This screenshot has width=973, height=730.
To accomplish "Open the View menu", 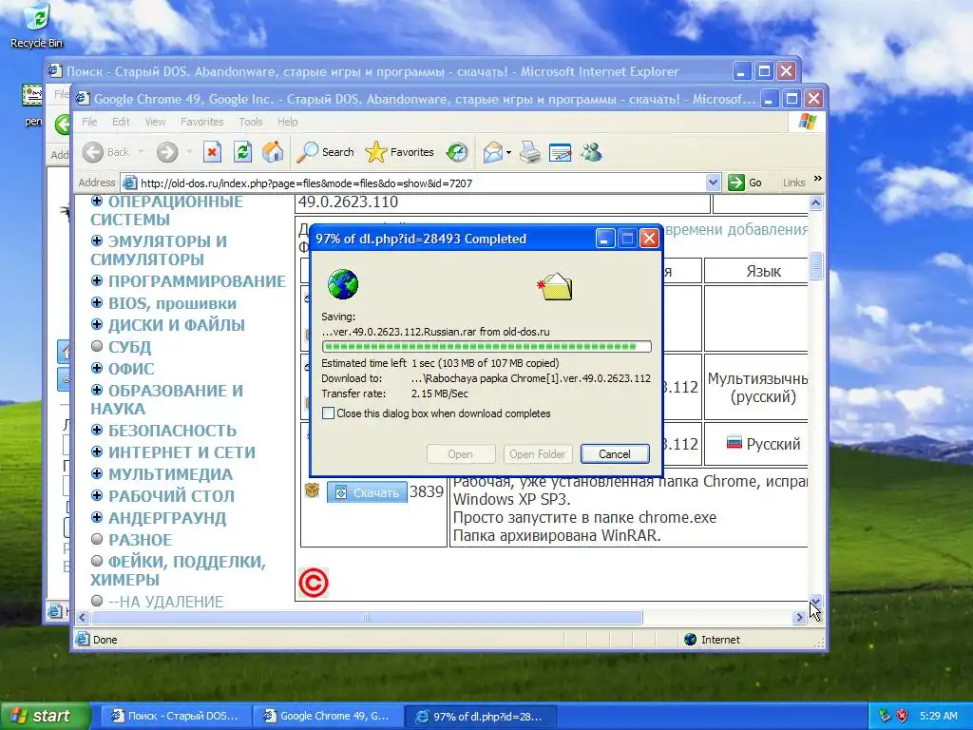I will (x=155, y=122).
